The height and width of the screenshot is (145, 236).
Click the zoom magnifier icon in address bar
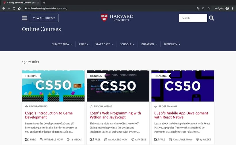[x=203, y=8]
